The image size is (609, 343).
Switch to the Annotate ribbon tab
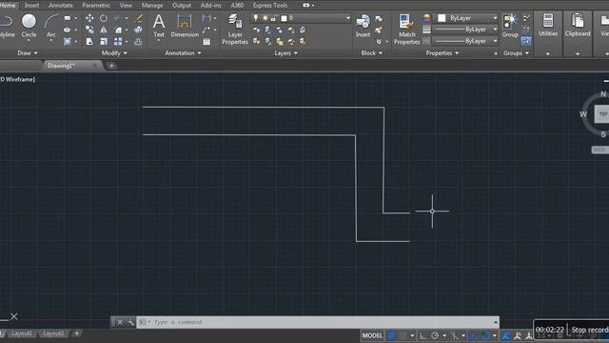[x=61, y=5]
